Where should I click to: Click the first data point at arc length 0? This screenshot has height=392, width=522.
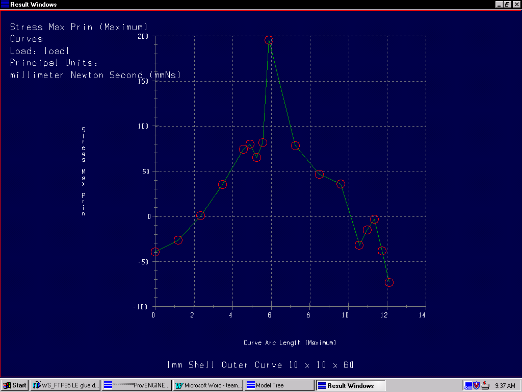[x=155, y=252]
